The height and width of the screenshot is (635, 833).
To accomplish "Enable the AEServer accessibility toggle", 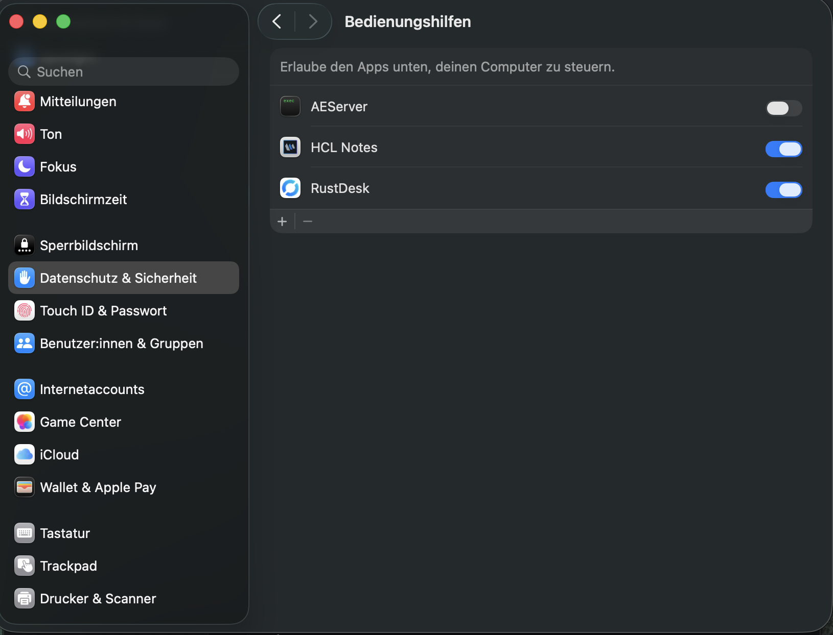I will coord(783,108).
